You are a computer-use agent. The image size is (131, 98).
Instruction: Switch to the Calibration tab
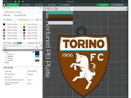65,5
